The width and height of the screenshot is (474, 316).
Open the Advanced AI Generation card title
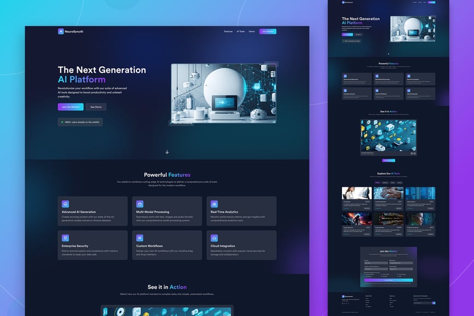78,212
